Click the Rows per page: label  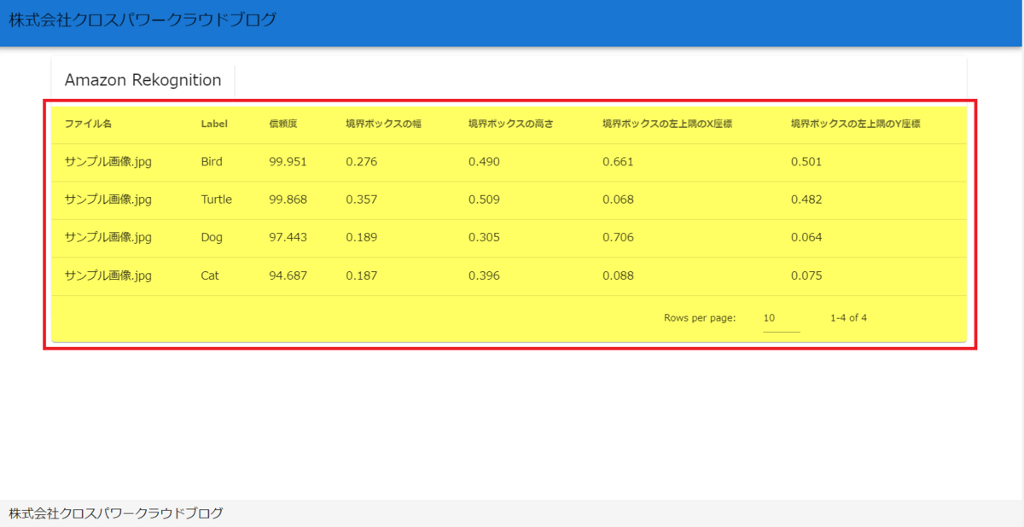pos(700,318)
